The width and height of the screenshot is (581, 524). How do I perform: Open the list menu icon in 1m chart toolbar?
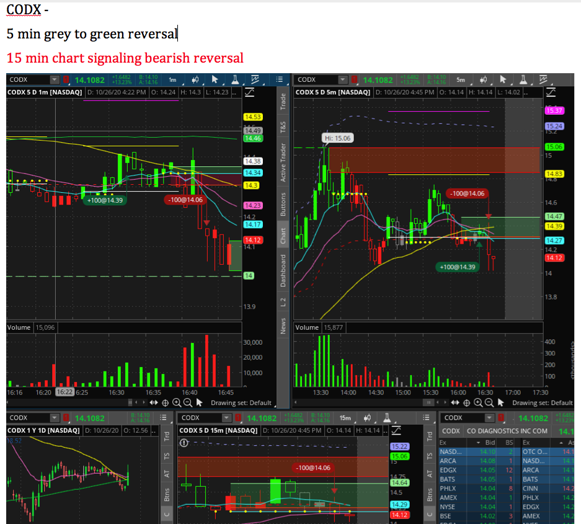280,79
